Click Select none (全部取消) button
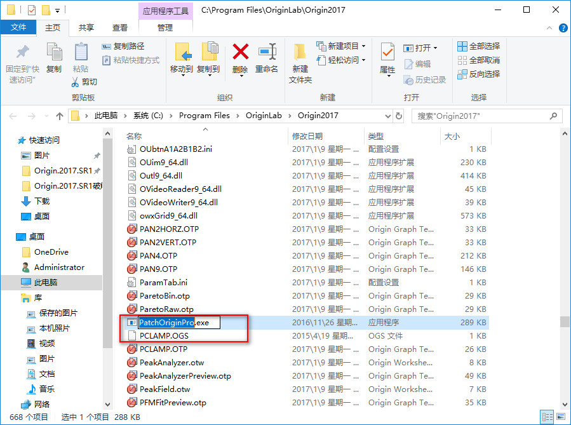The image size is (571, 425). pyautogui.click(x=478, y=60)
